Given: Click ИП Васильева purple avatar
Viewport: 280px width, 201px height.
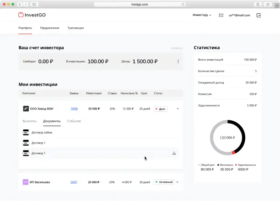Looking at the screenshot, I should [26, 182].
